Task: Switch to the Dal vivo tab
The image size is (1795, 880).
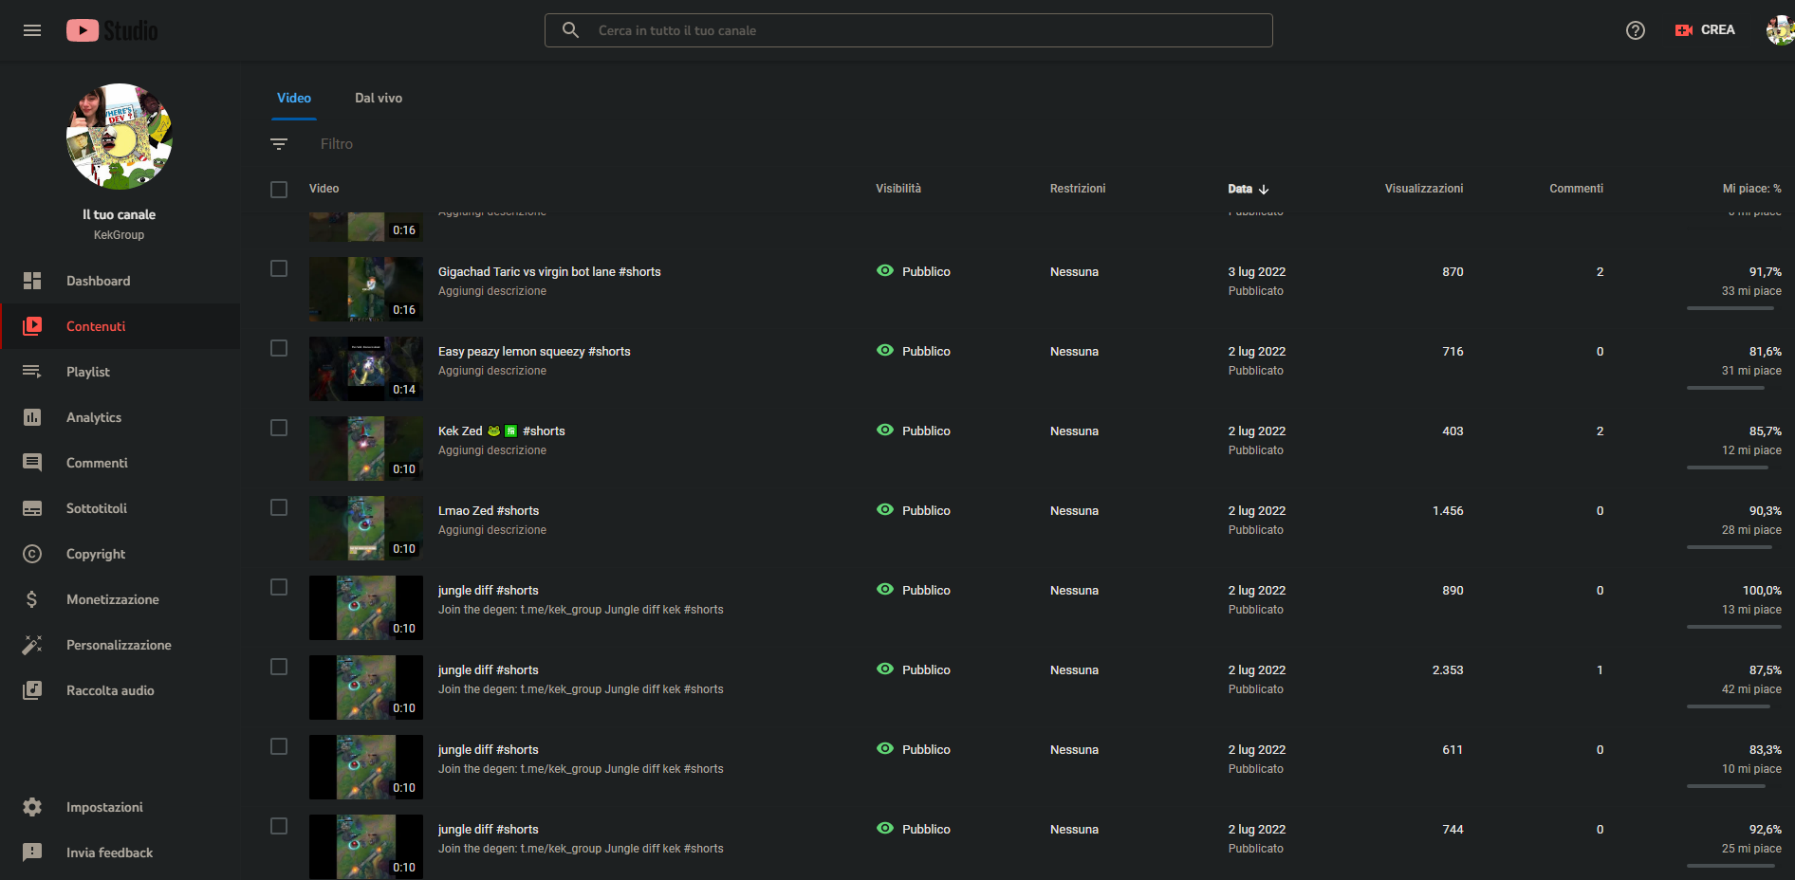Action: tap(379, 98)
